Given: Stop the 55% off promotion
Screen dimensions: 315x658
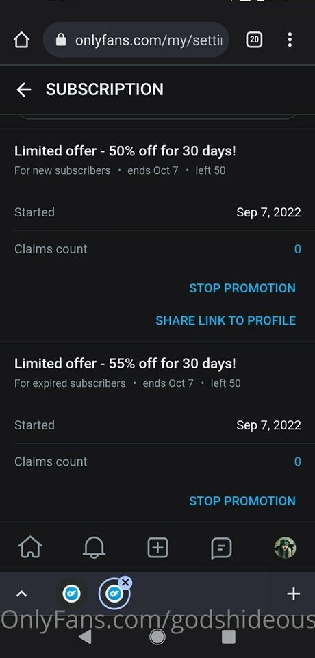Looking at the screenshot, I should pyautogui.click(x=242, y=501).
